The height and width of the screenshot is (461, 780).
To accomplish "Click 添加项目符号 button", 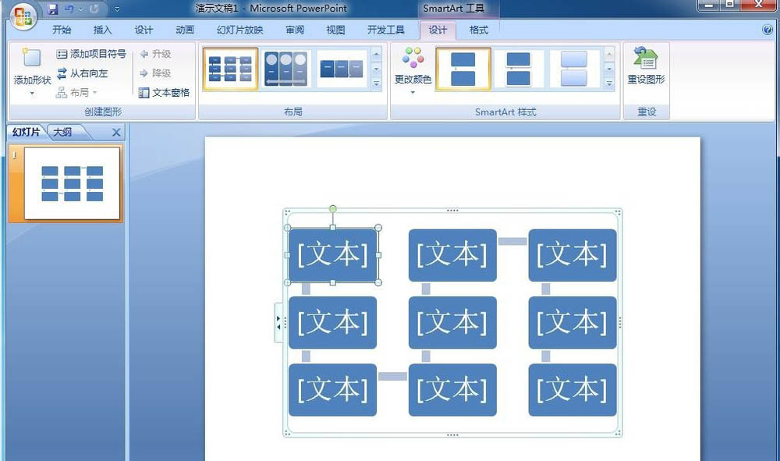I will pos(91,54).
